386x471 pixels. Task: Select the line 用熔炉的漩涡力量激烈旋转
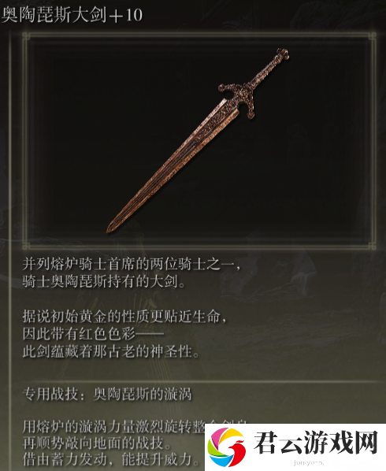pyautogui.click(x=113, y=427)
